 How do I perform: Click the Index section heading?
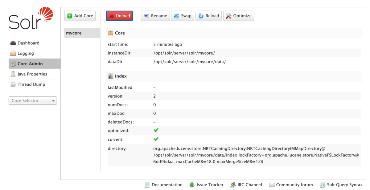coord(121,76)
